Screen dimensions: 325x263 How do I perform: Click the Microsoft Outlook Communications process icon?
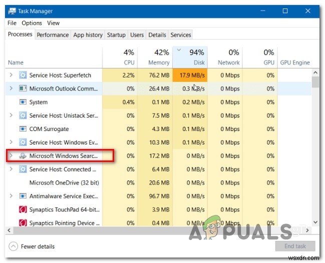click(23, 88)
